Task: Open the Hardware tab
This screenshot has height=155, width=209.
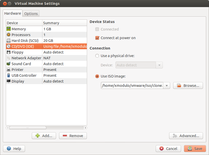Action: [x=13, y=13]
